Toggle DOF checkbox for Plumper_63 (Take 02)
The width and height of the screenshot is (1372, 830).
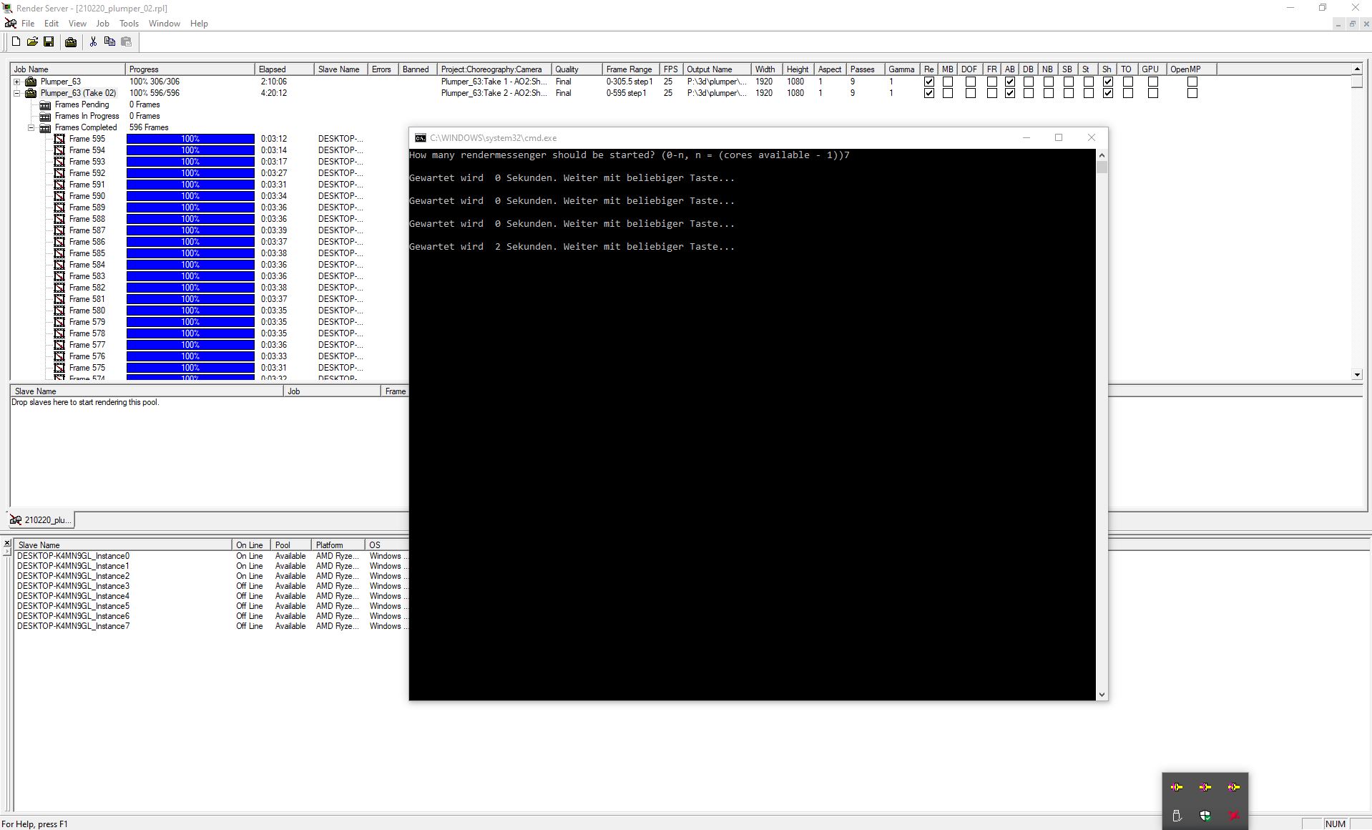click(x=970, y=93)
